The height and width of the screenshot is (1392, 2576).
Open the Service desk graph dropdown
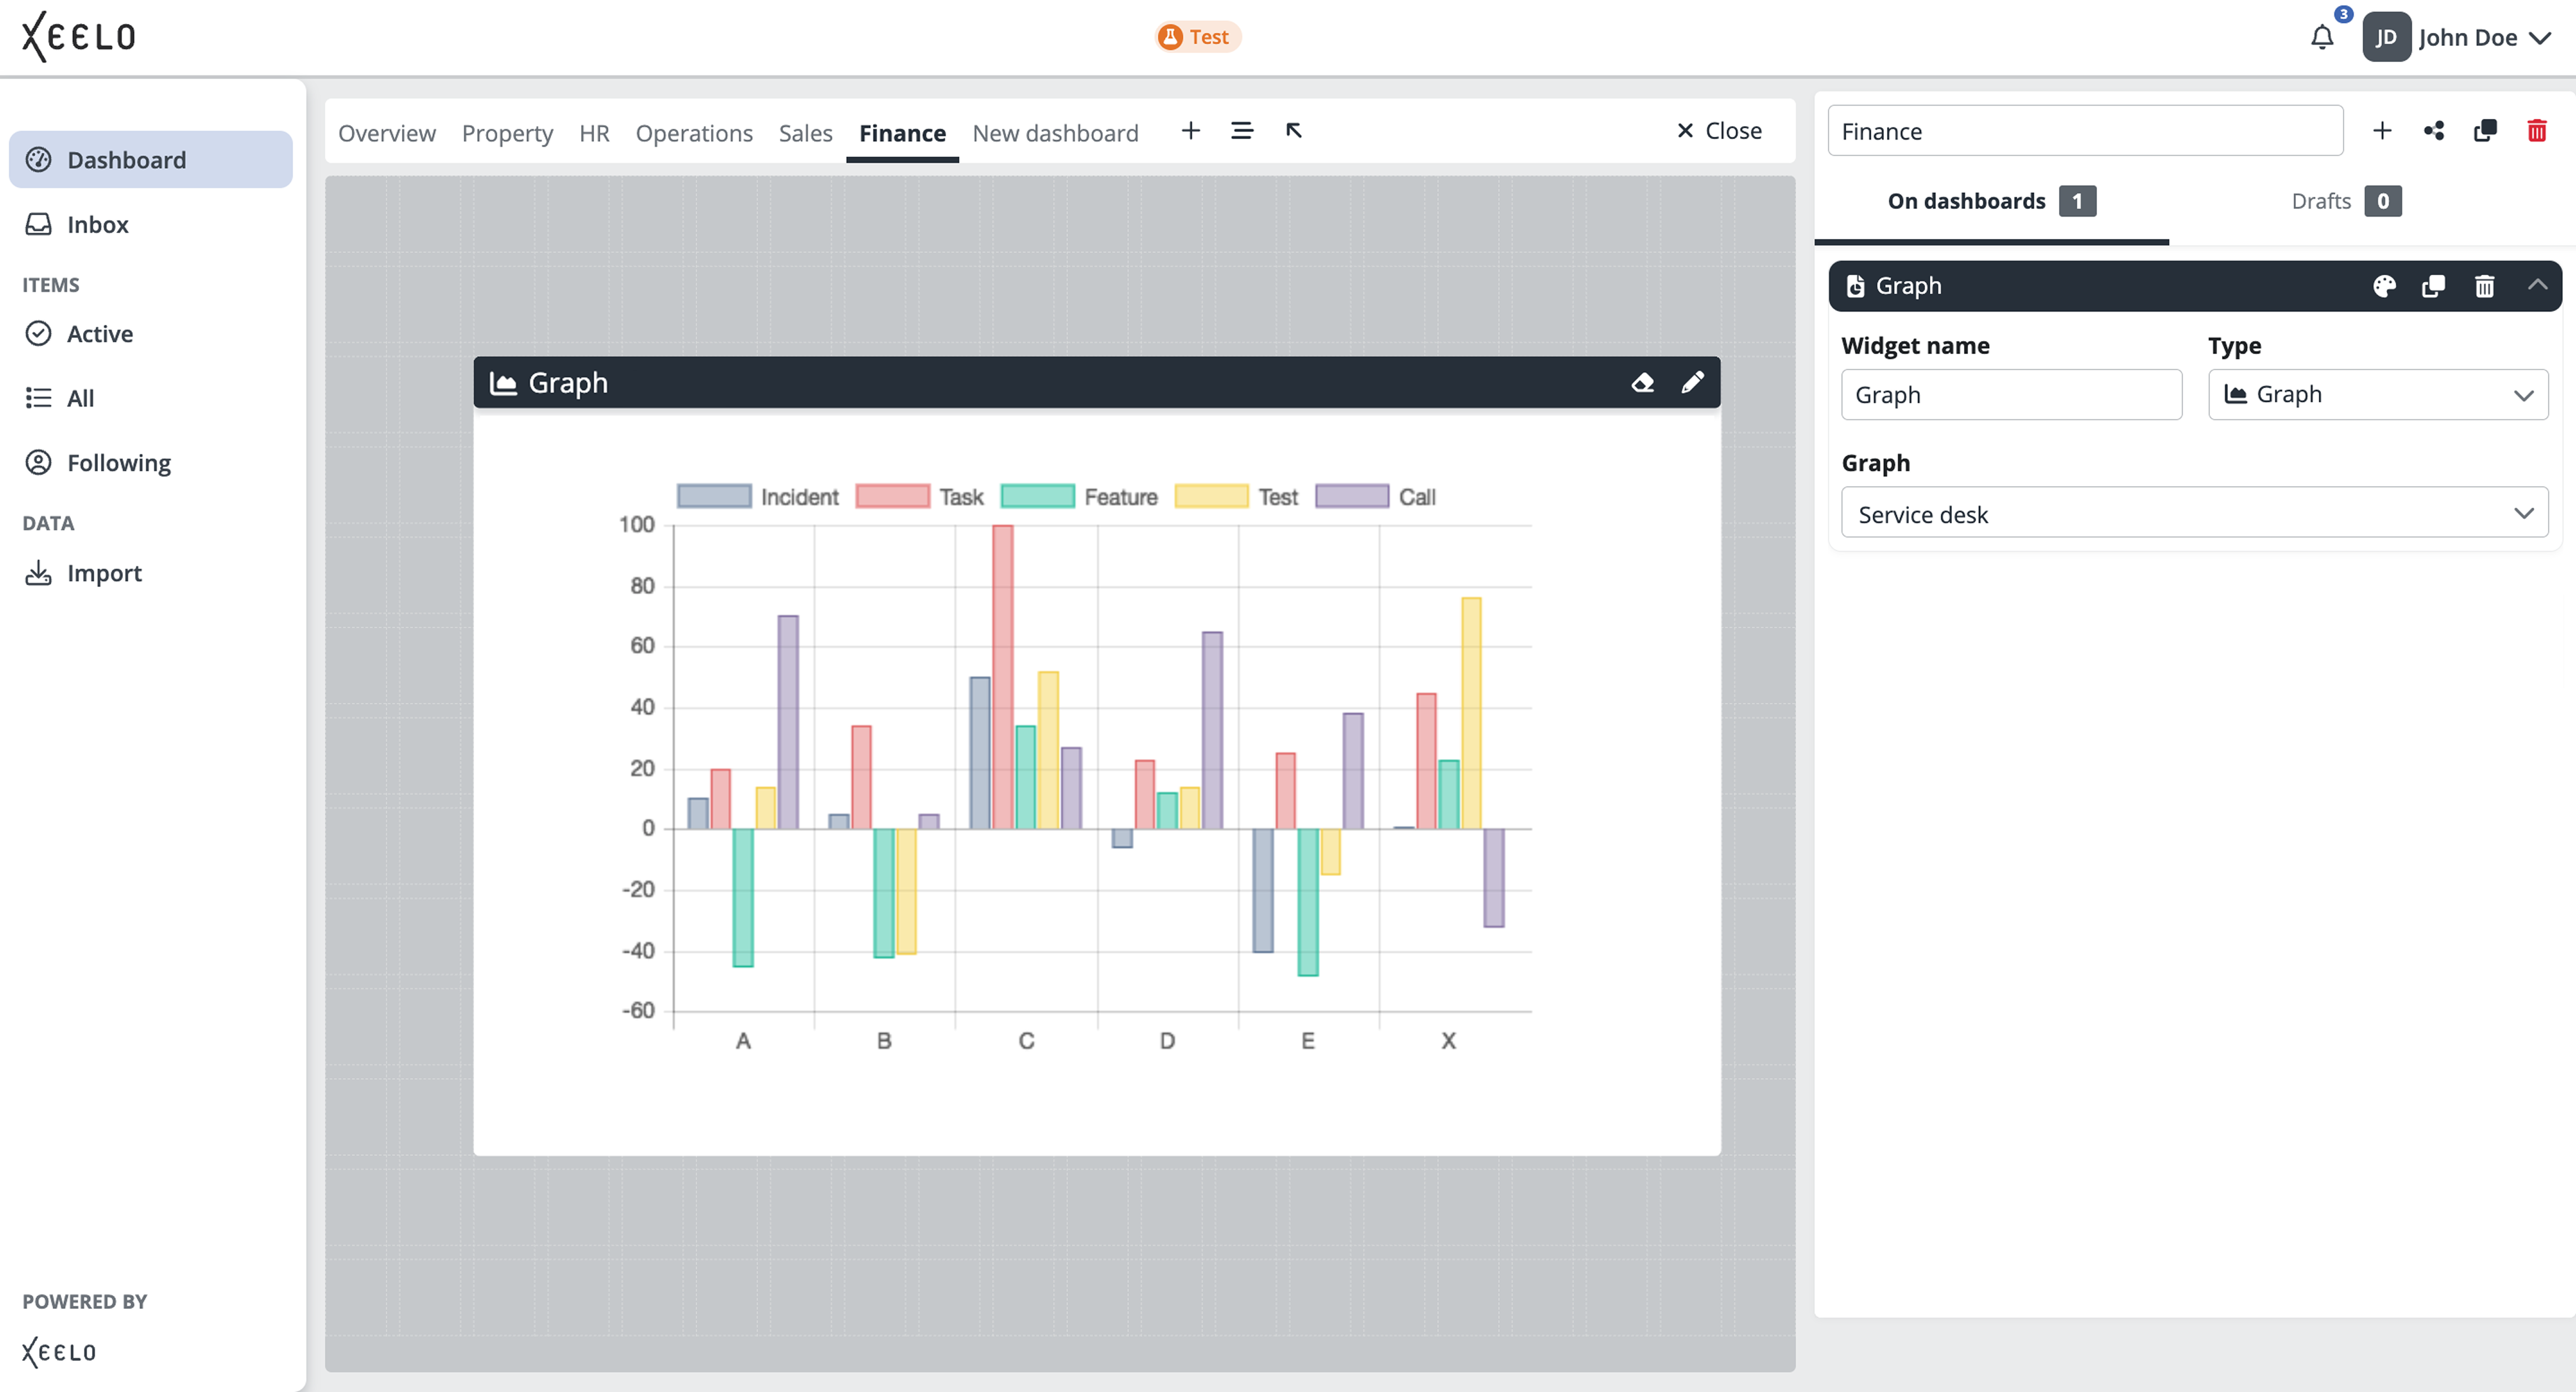point(2194,514)
